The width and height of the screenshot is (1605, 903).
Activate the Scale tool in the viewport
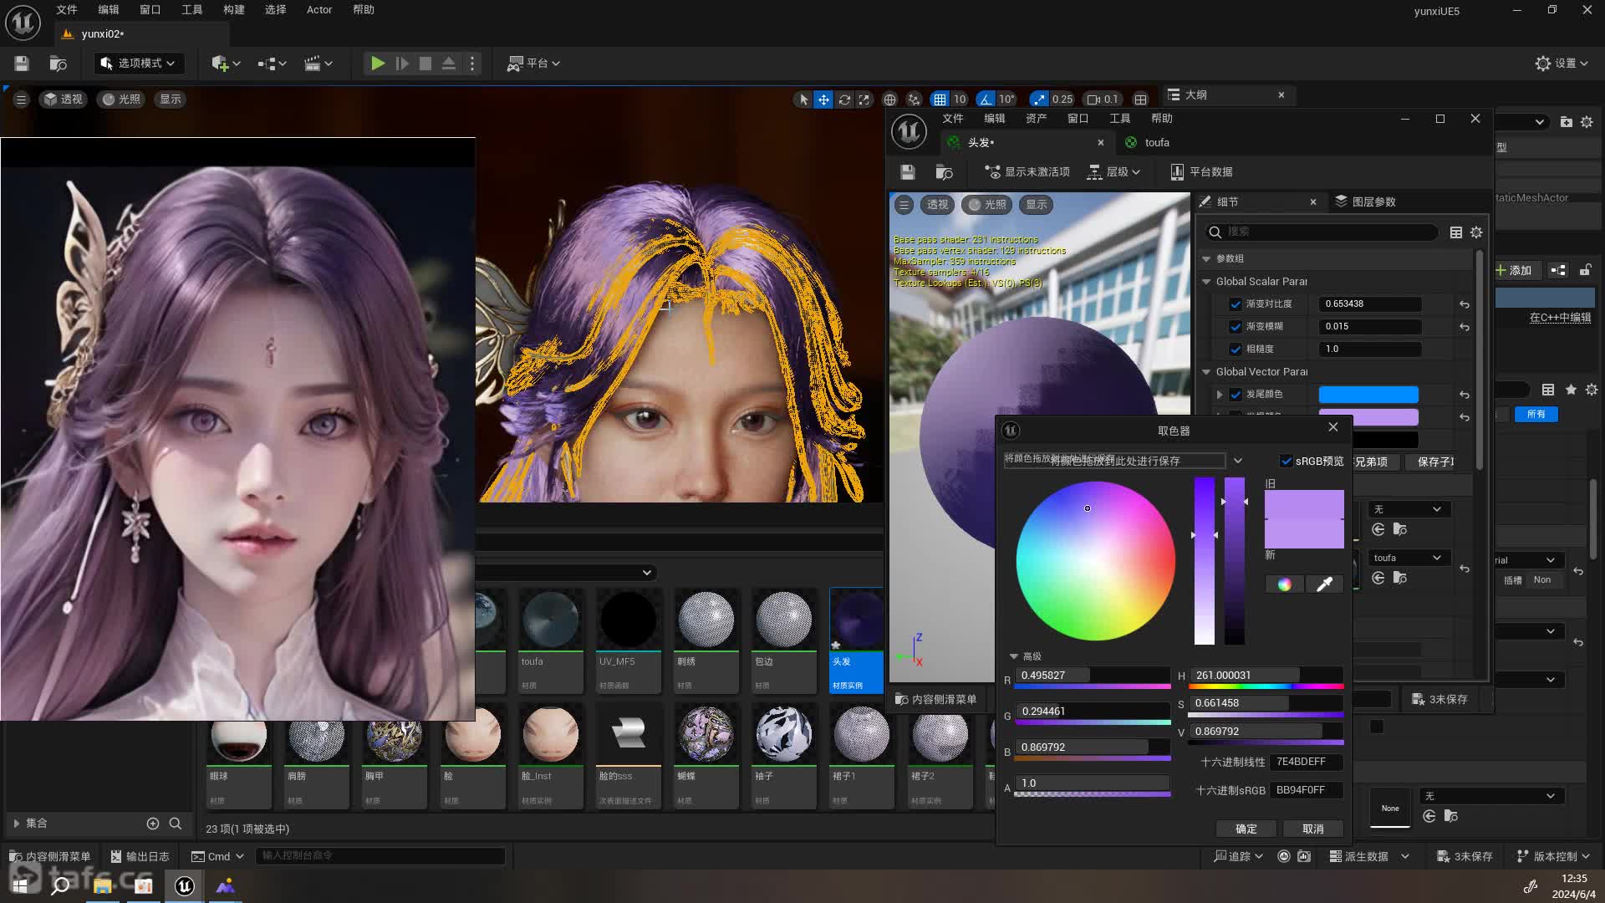(864, 99)
